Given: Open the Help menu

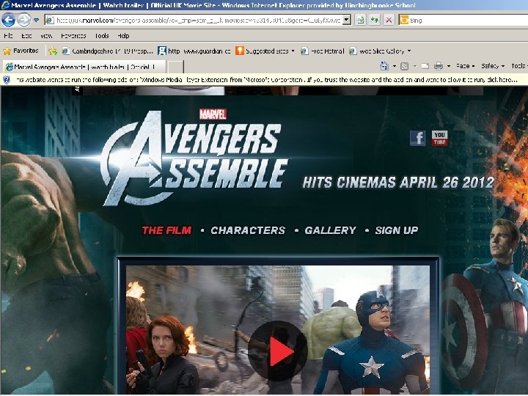Looking at the screenshot, I should 124,36.
